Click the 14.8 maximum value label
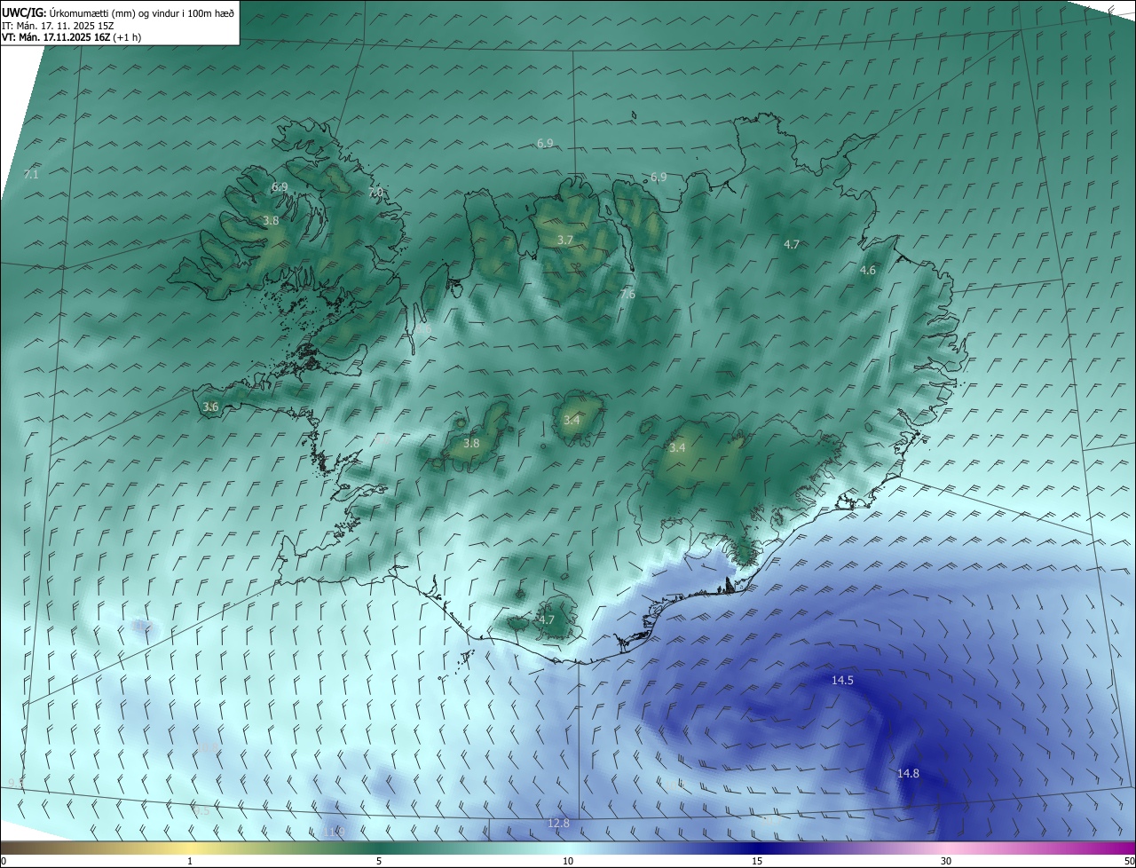This screenshot has height=868, width=1136. tap(908, 773)
